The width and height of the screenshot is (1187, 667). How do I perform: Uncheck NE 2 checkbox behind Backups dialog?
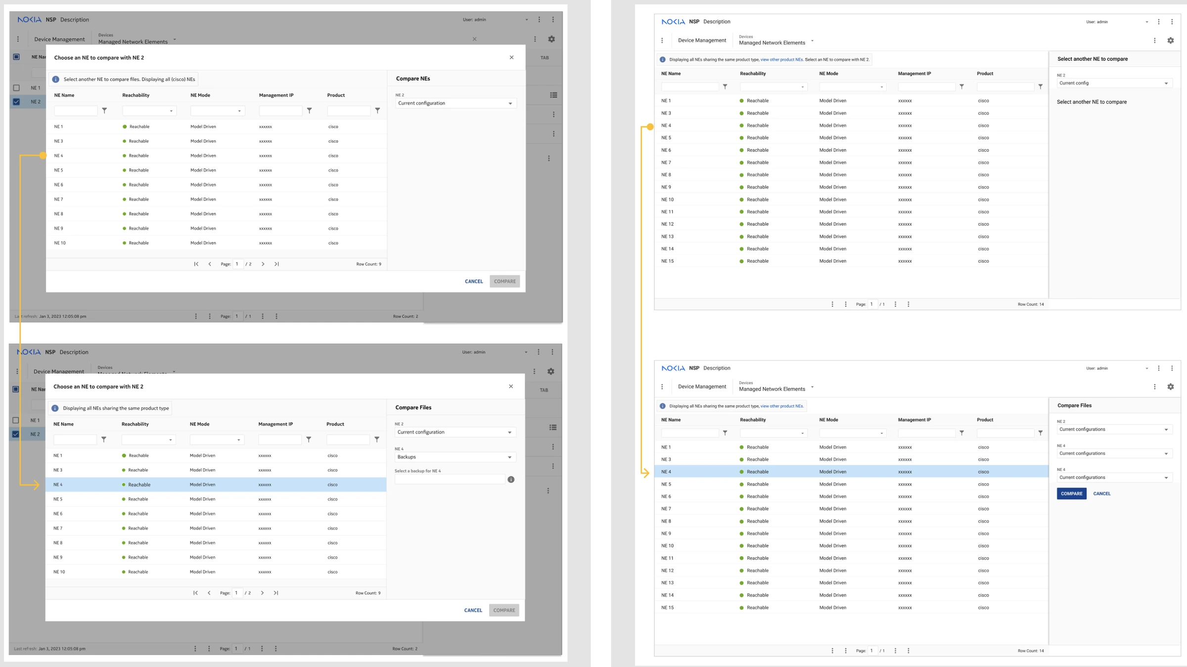16,434
